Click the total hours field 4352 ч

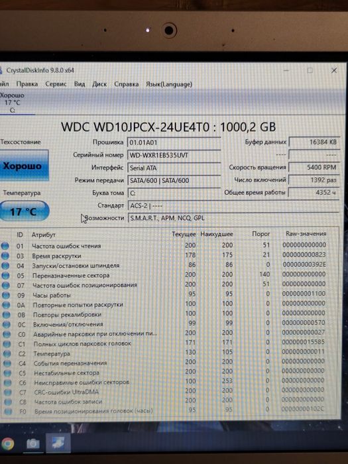click(314, 192)
